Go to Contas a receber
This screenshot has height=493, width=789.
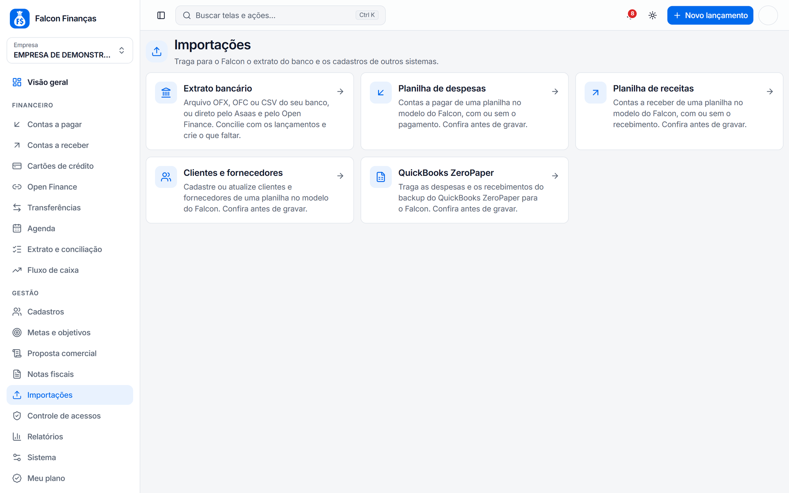coord(70,145)
